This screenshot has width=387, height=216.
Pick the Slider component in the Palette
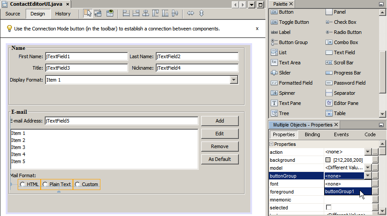[284, 73]
